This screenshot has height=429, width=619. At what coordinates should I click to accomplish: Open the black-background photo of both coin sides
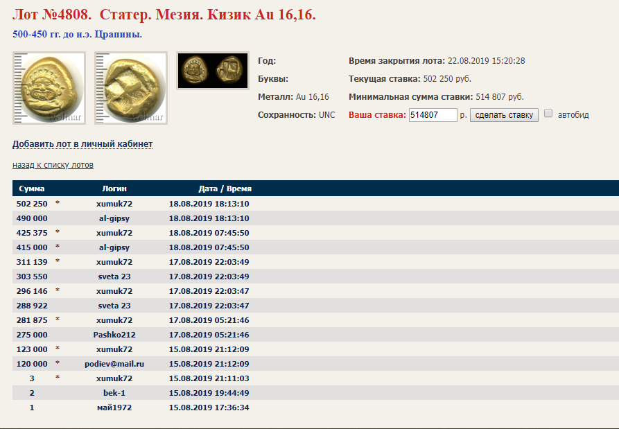point(213,71)
